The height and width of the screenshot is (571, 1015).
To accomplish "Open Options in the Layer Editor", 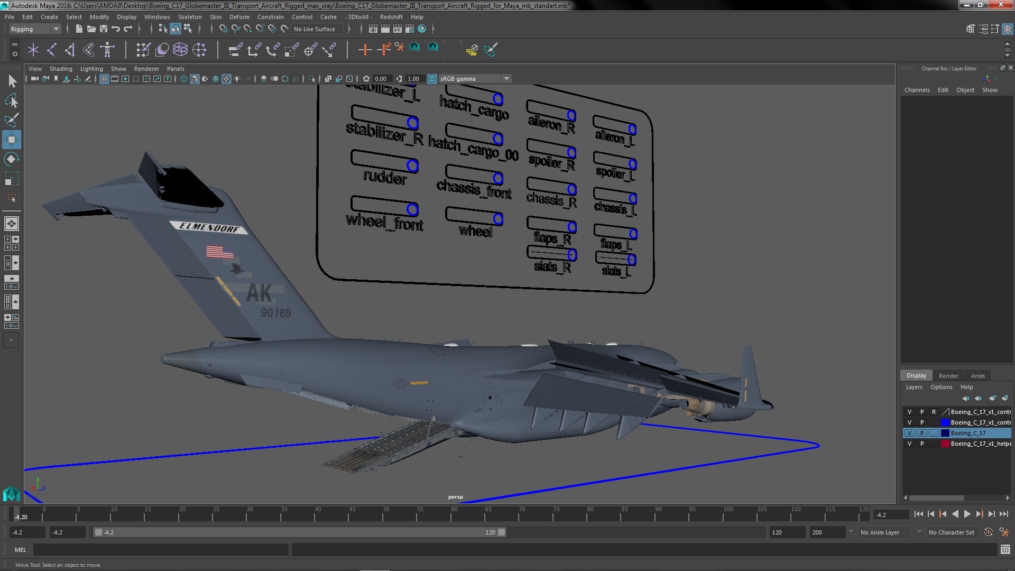I will (942, 387).
